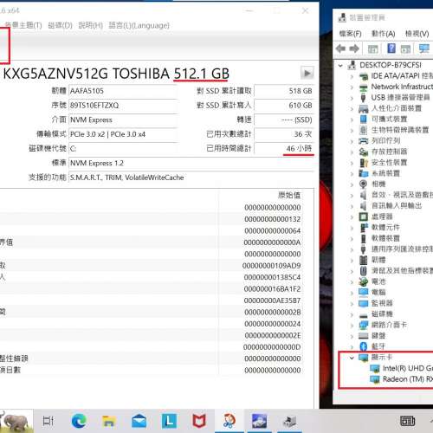Click the blue question-mark help icon in Device Manager
The height and width of the screenshot is (433, 433).
pos(391,48)
